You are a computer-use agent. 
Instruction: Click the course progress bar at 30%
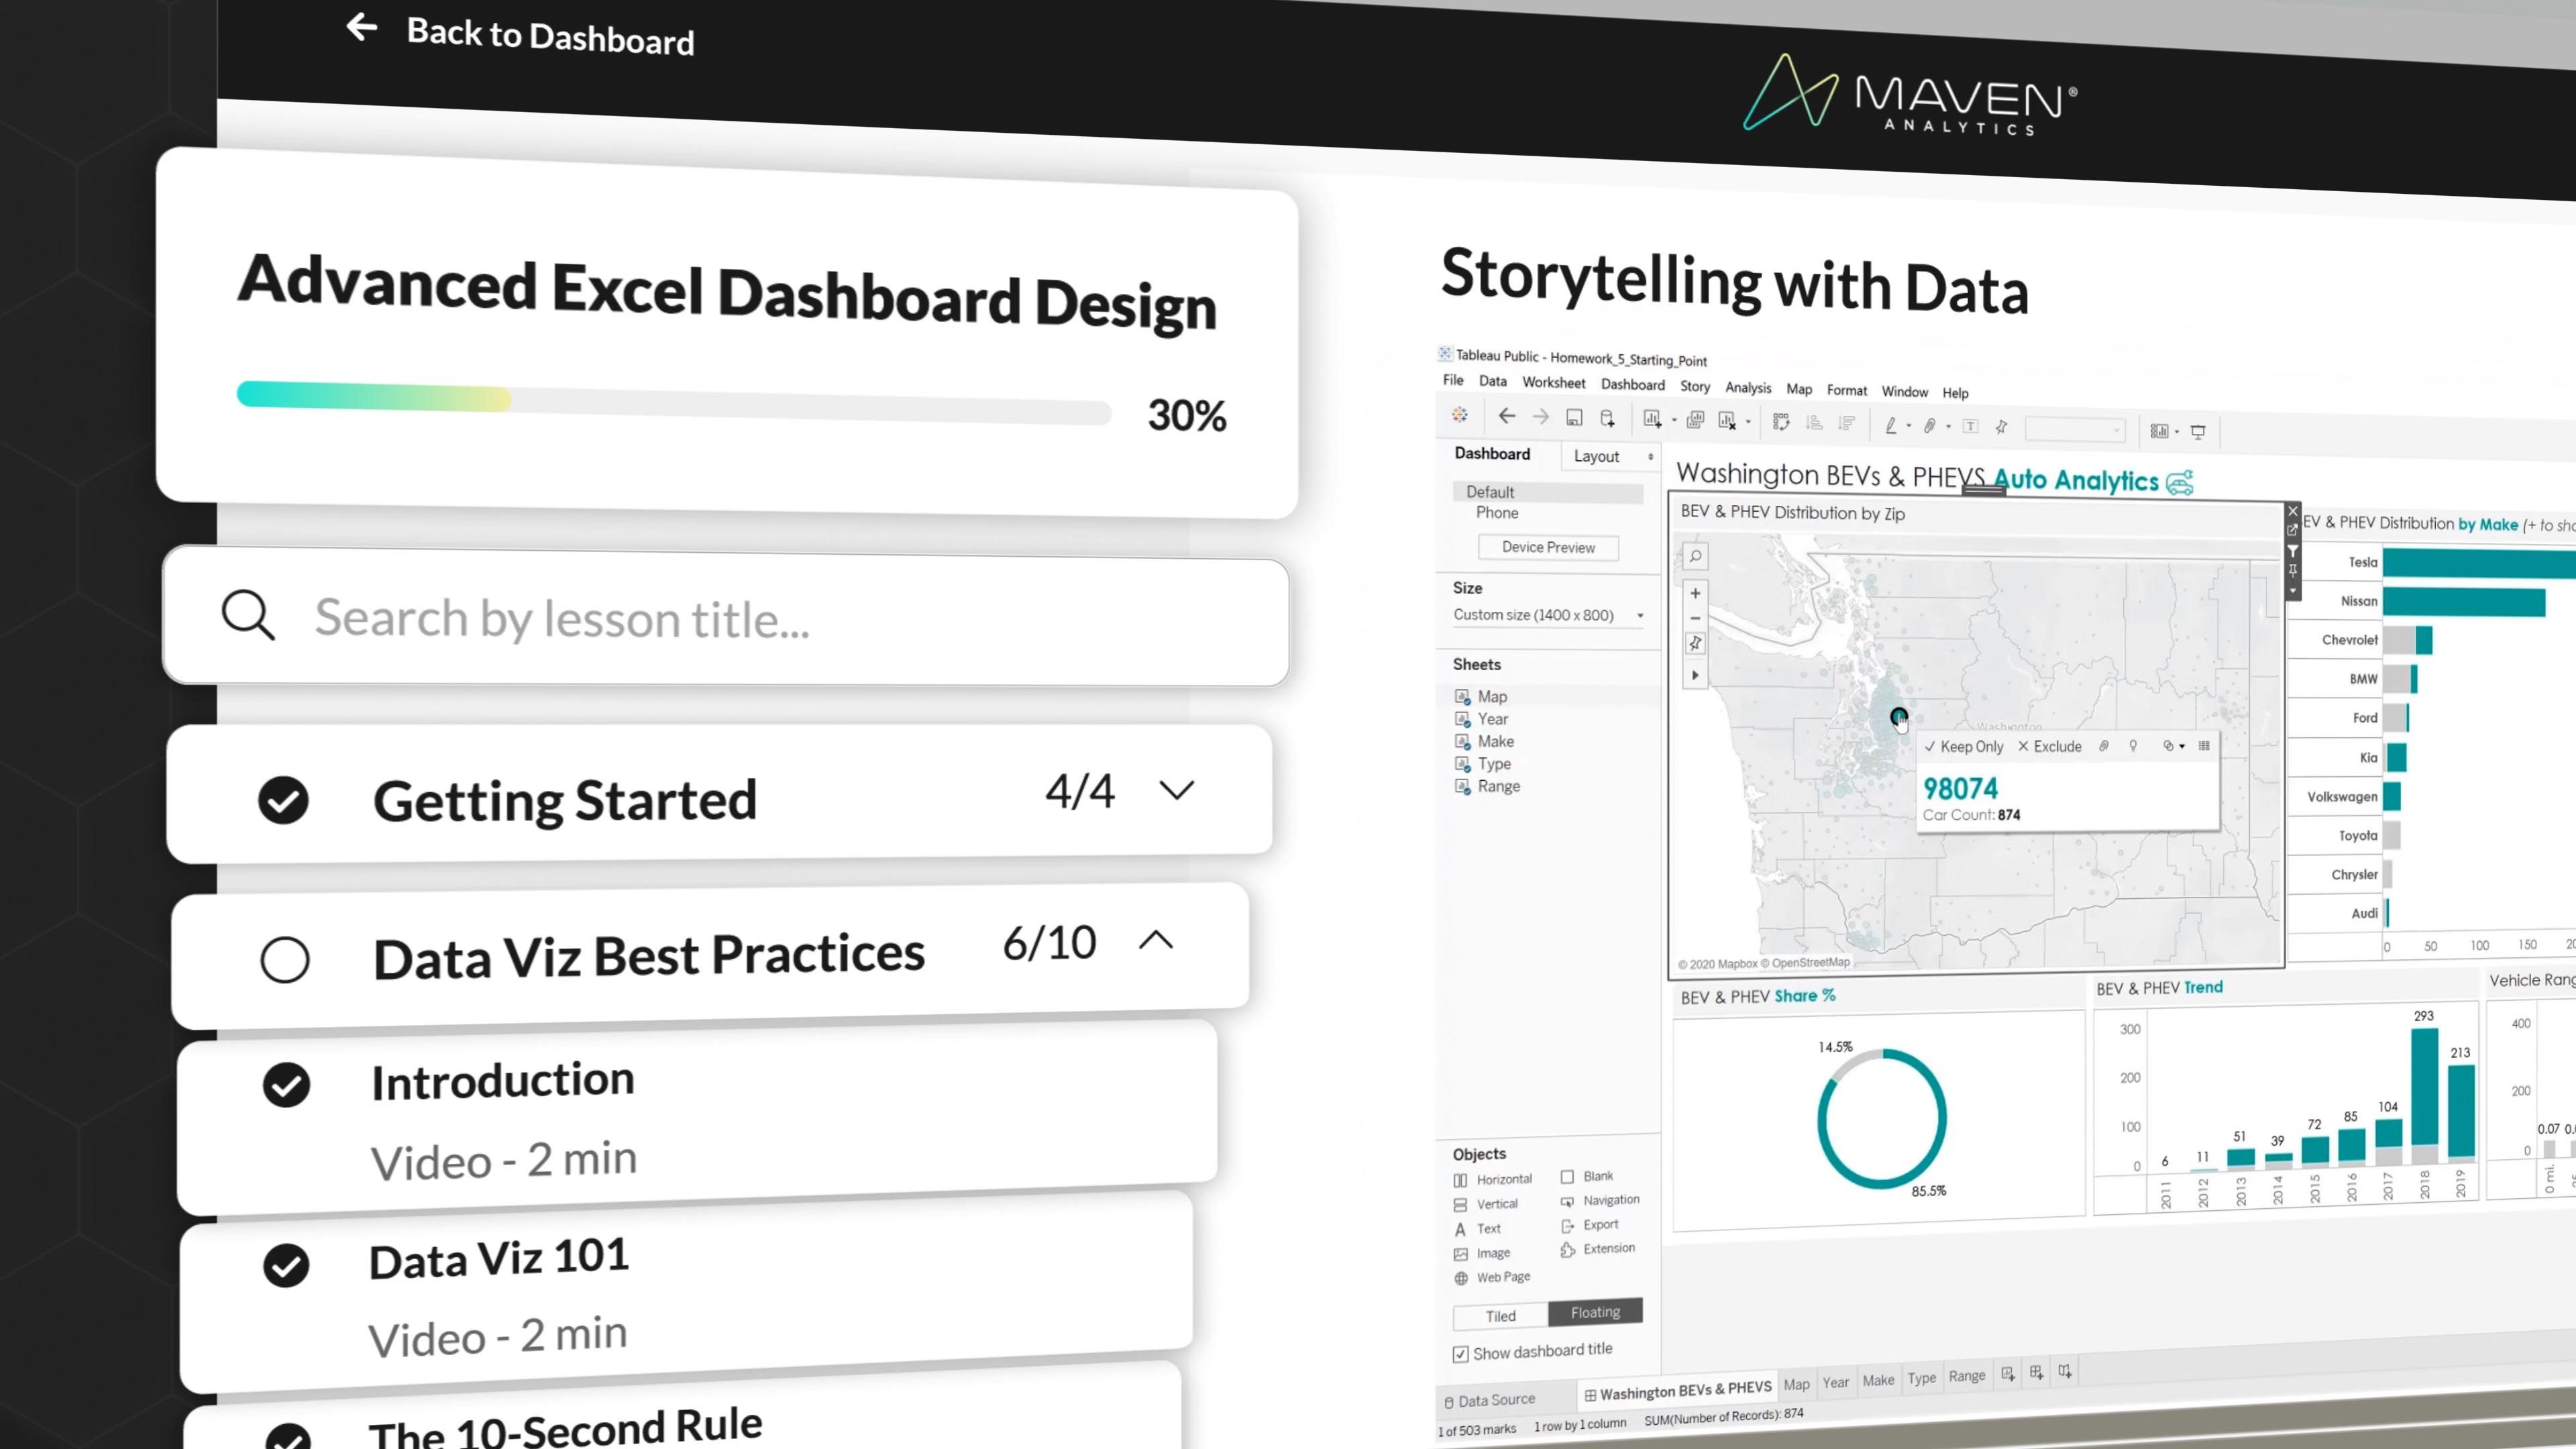pos(674,402)
